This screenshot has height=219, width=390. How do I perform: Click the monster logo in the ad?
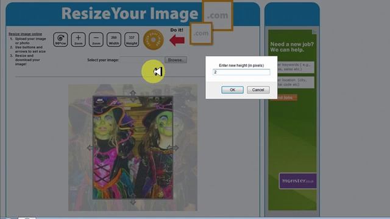(298, 181)
